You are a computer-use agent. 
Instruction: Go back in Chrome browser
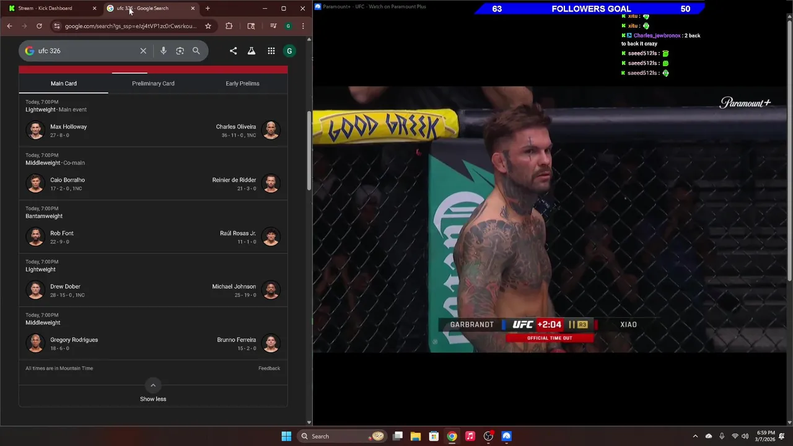[9, 26]
